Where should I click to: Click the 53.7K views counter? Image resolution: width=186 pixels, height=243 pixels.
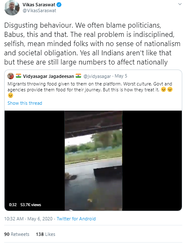click(31, 205)
